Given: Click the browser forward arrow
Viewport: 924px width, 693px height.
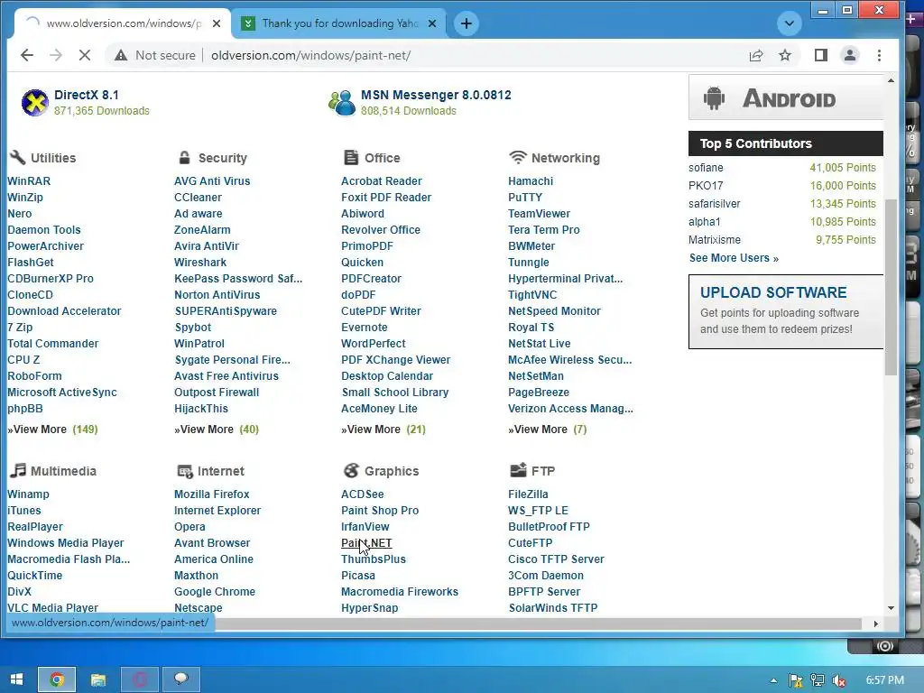Looking at the screenshot, I should coord(56,55).
